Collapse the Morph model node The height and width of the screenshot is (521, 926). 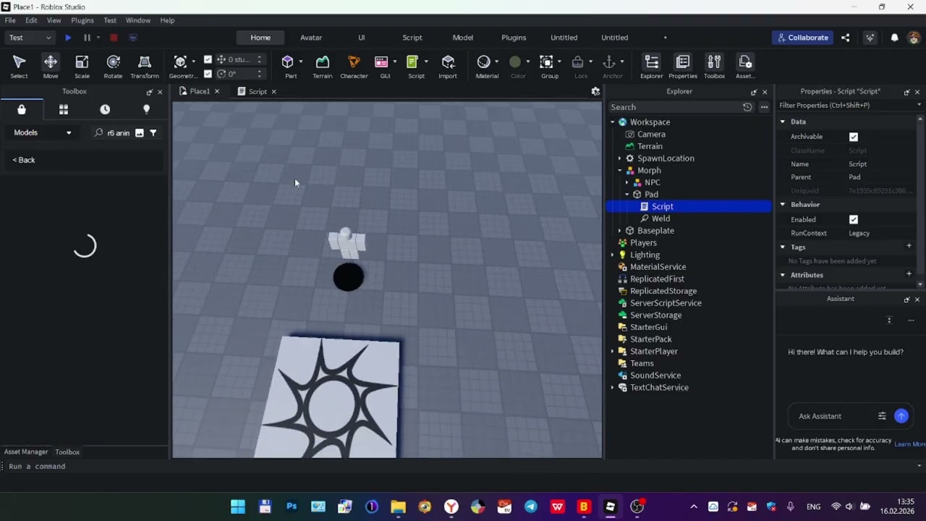point(620,171)
